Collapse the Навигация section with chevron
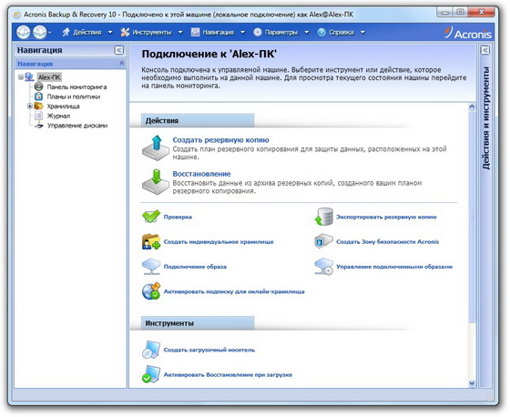The image size is (510, 417). click(x=122, y=63)
